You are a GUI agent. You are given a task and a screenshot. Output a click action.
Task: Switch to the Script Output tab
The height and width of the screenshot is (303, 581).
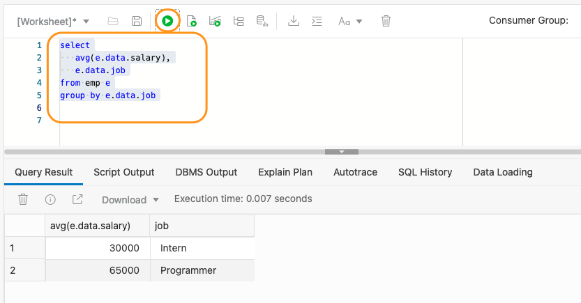124,172
